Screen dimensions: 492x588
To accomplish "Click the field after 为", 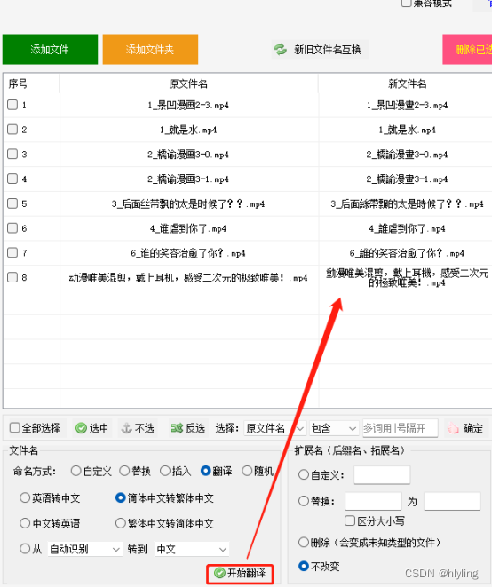I will (x=452, y=501).
